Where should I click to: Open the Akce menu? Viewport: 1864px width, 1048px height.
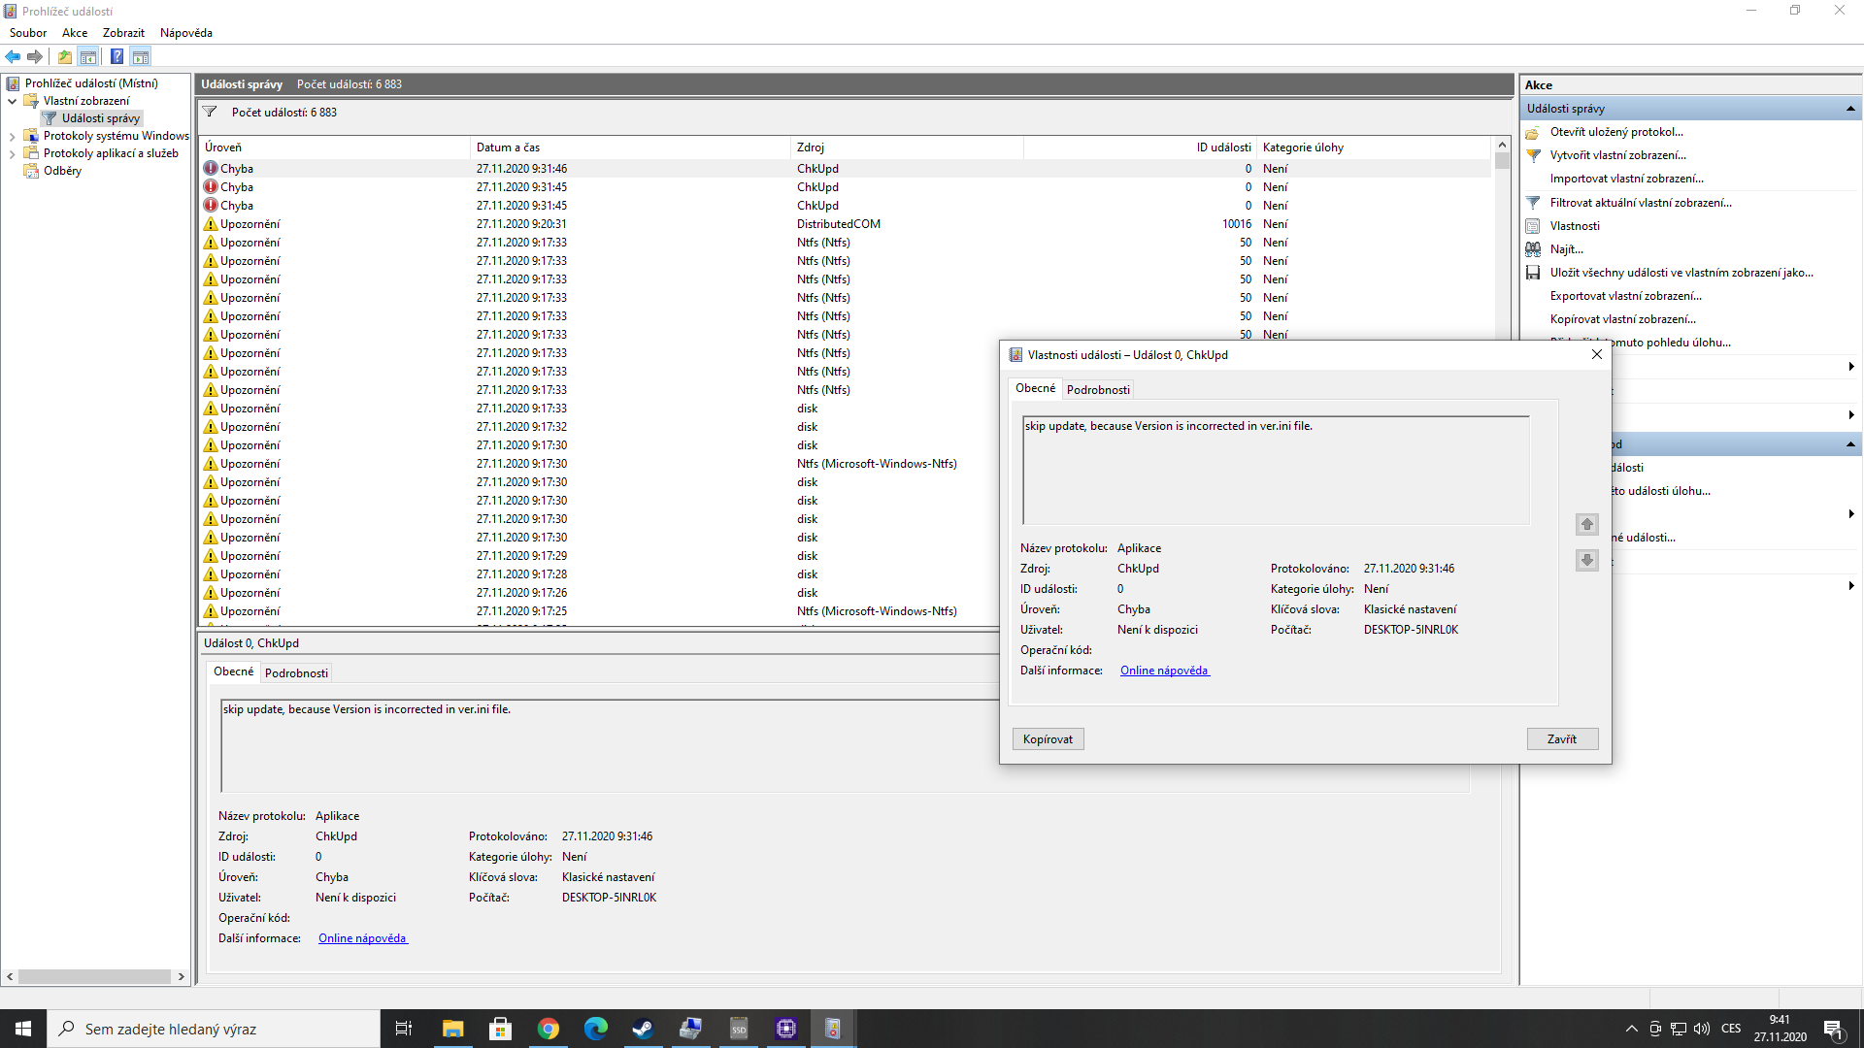[x=75, y=33]
